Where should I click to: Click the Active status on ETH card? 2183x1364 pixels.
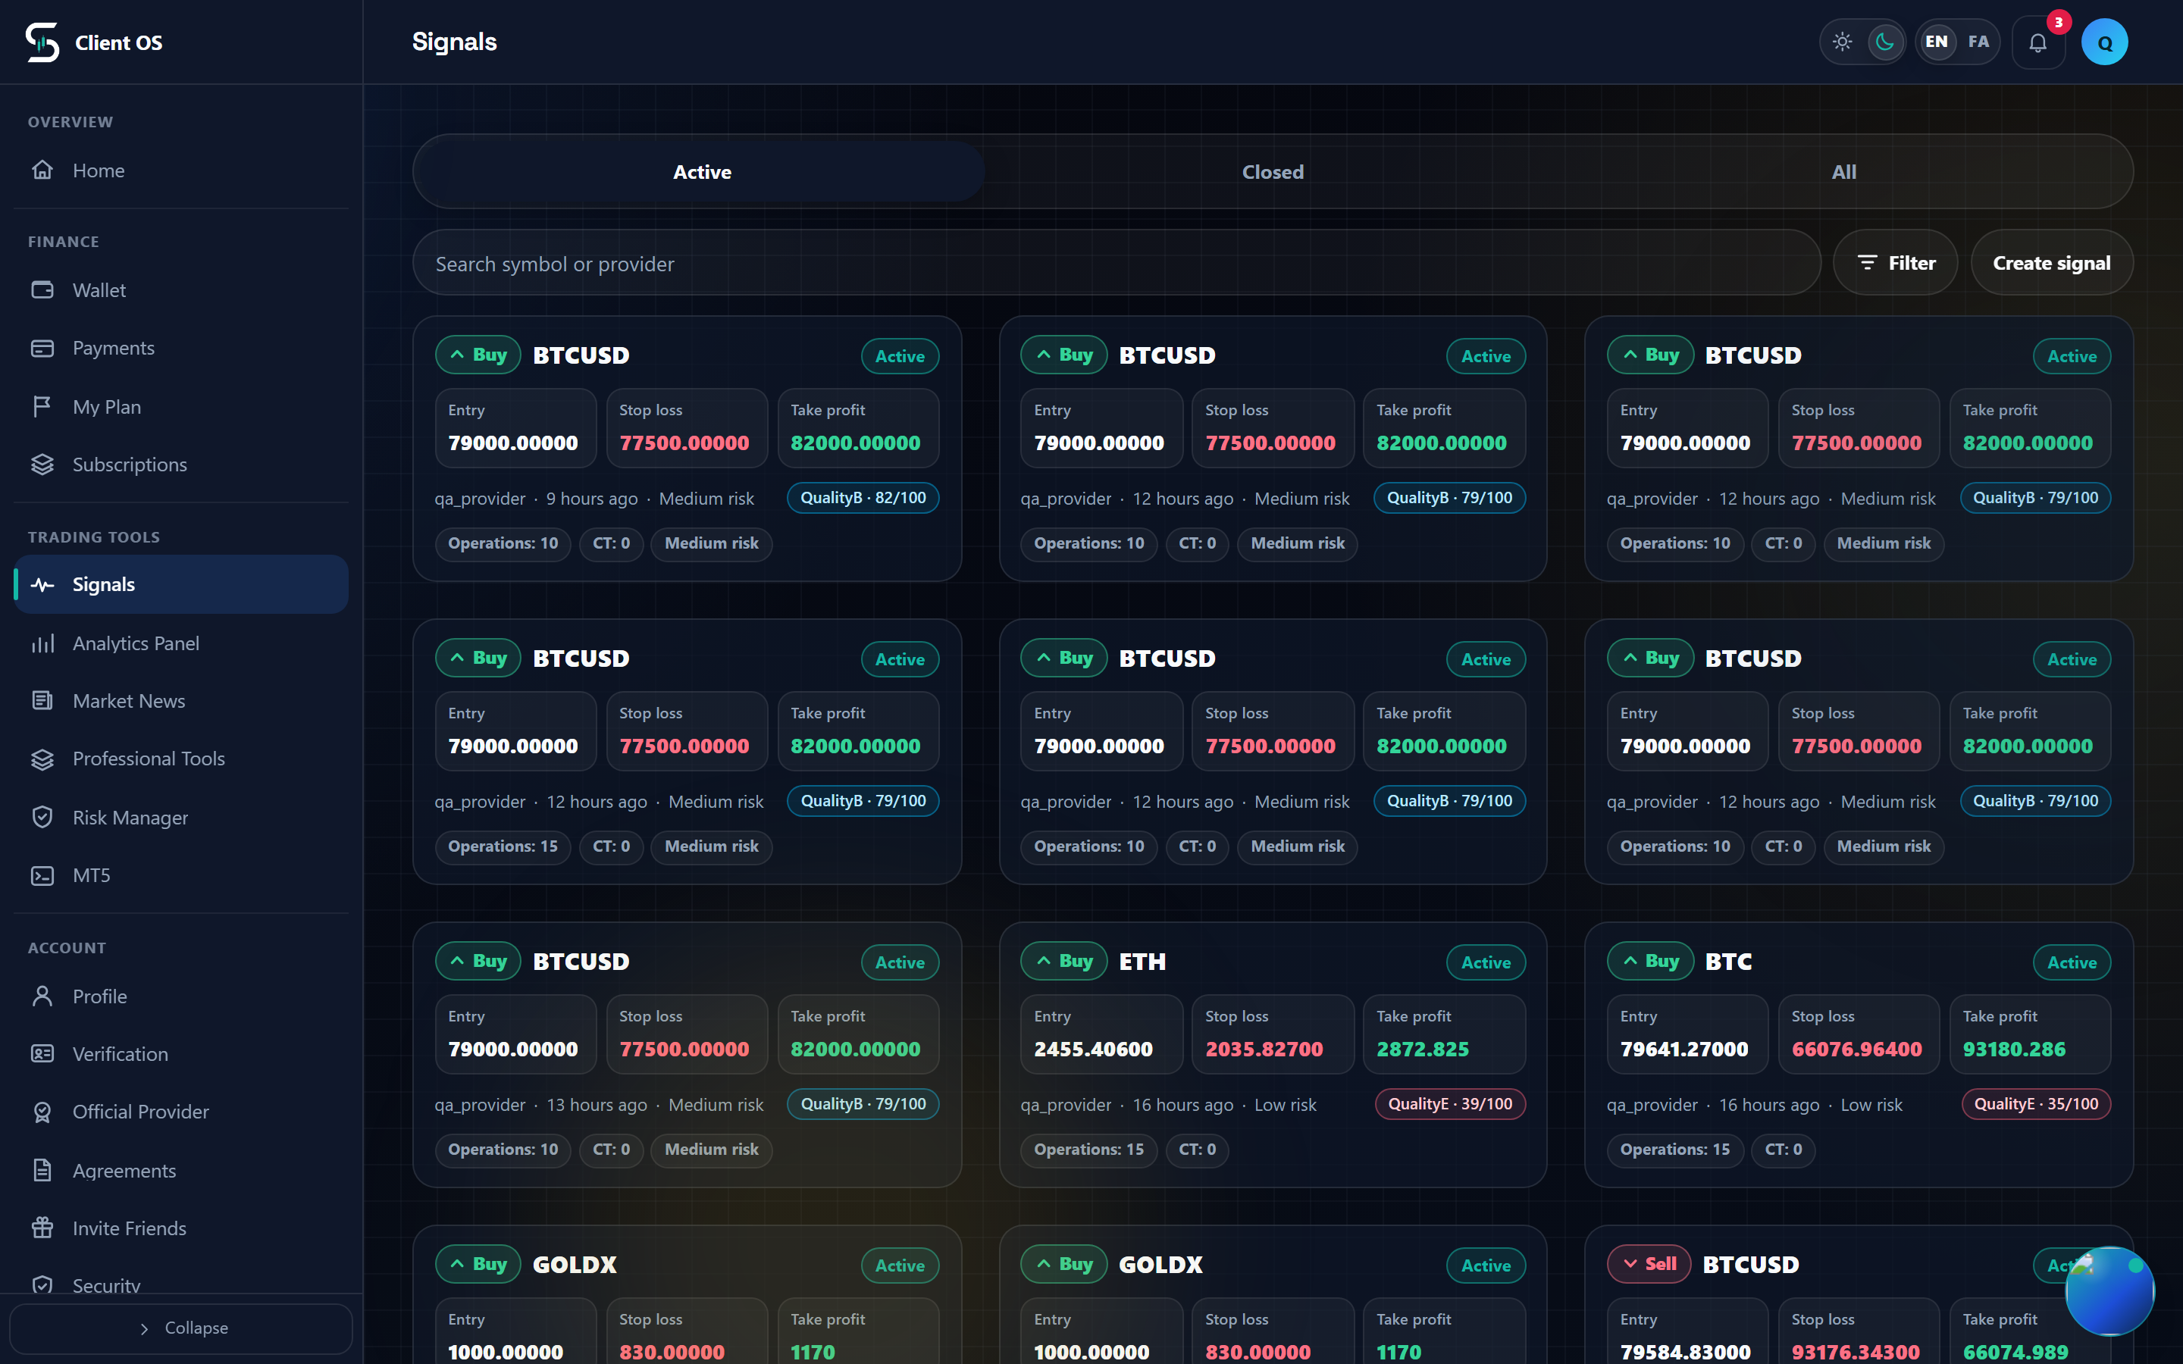1486,962
